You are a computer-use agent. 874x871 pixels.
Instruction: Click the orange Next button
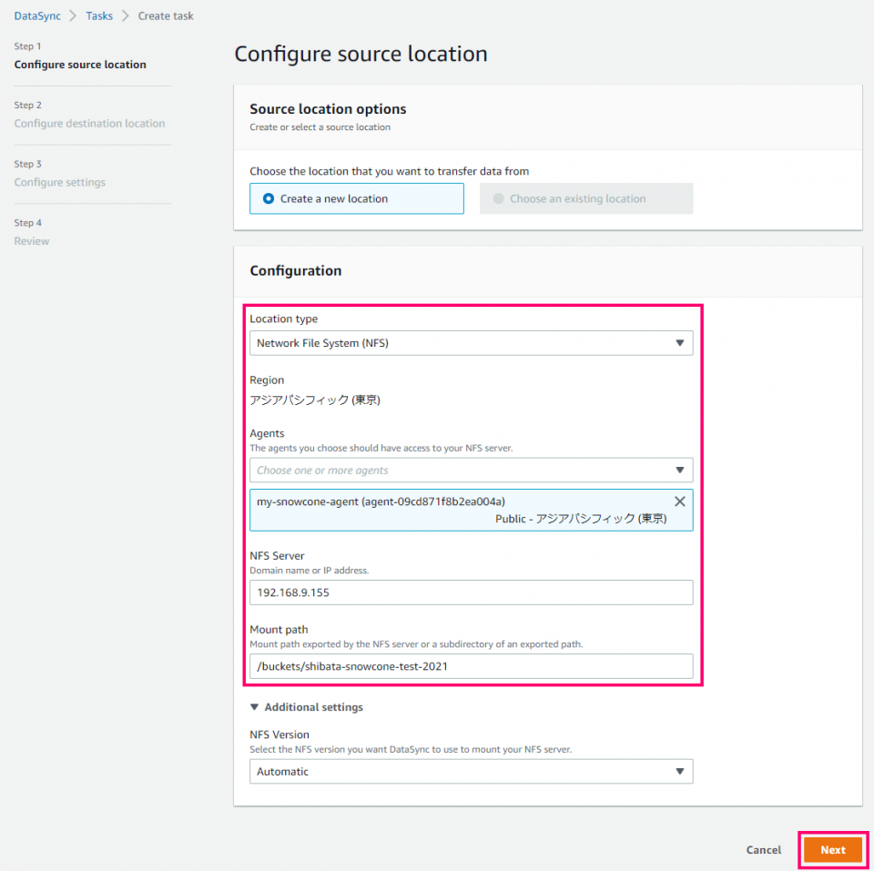tap(832, 849)
